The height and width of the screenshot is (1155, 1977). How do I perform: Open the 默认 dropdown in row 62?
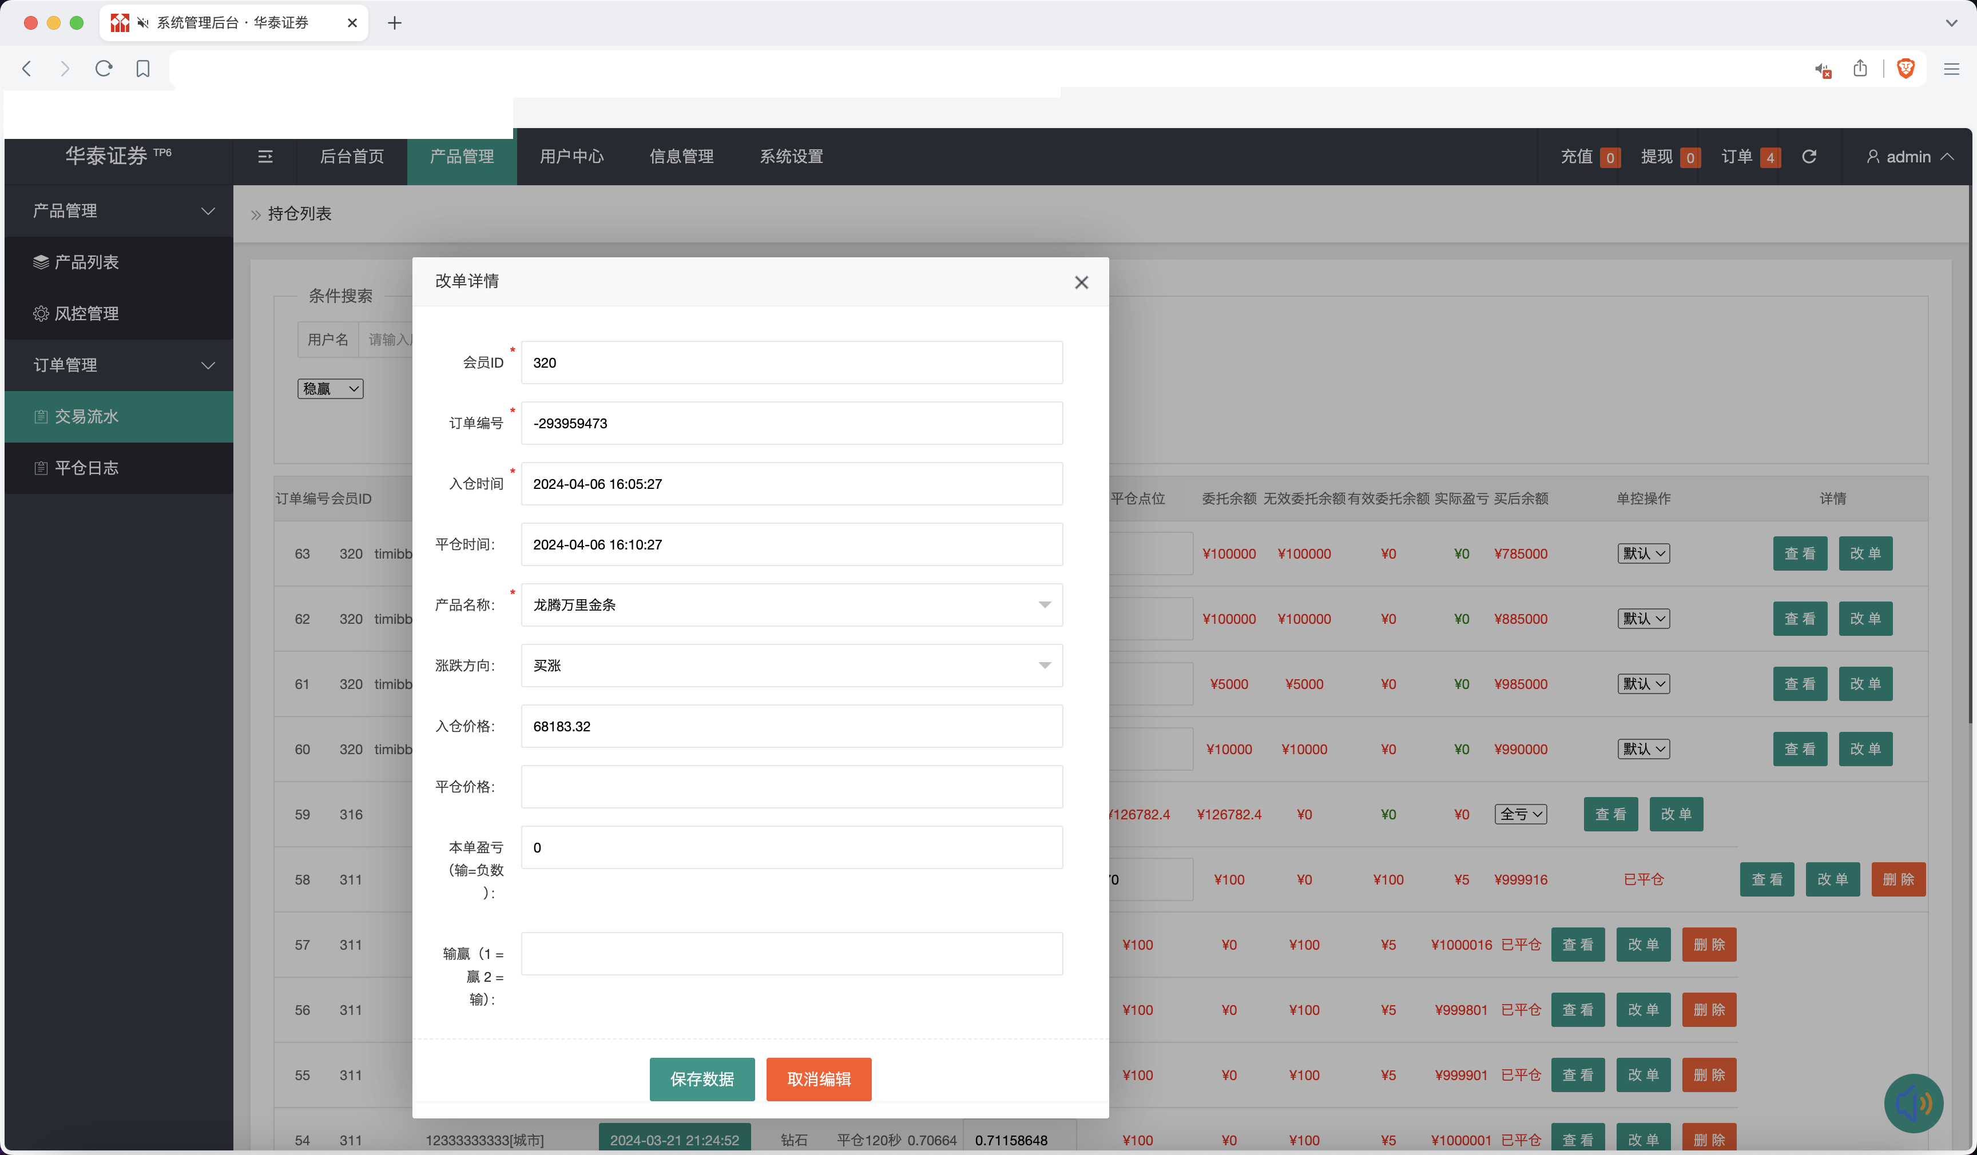[x=1643, y=619]
